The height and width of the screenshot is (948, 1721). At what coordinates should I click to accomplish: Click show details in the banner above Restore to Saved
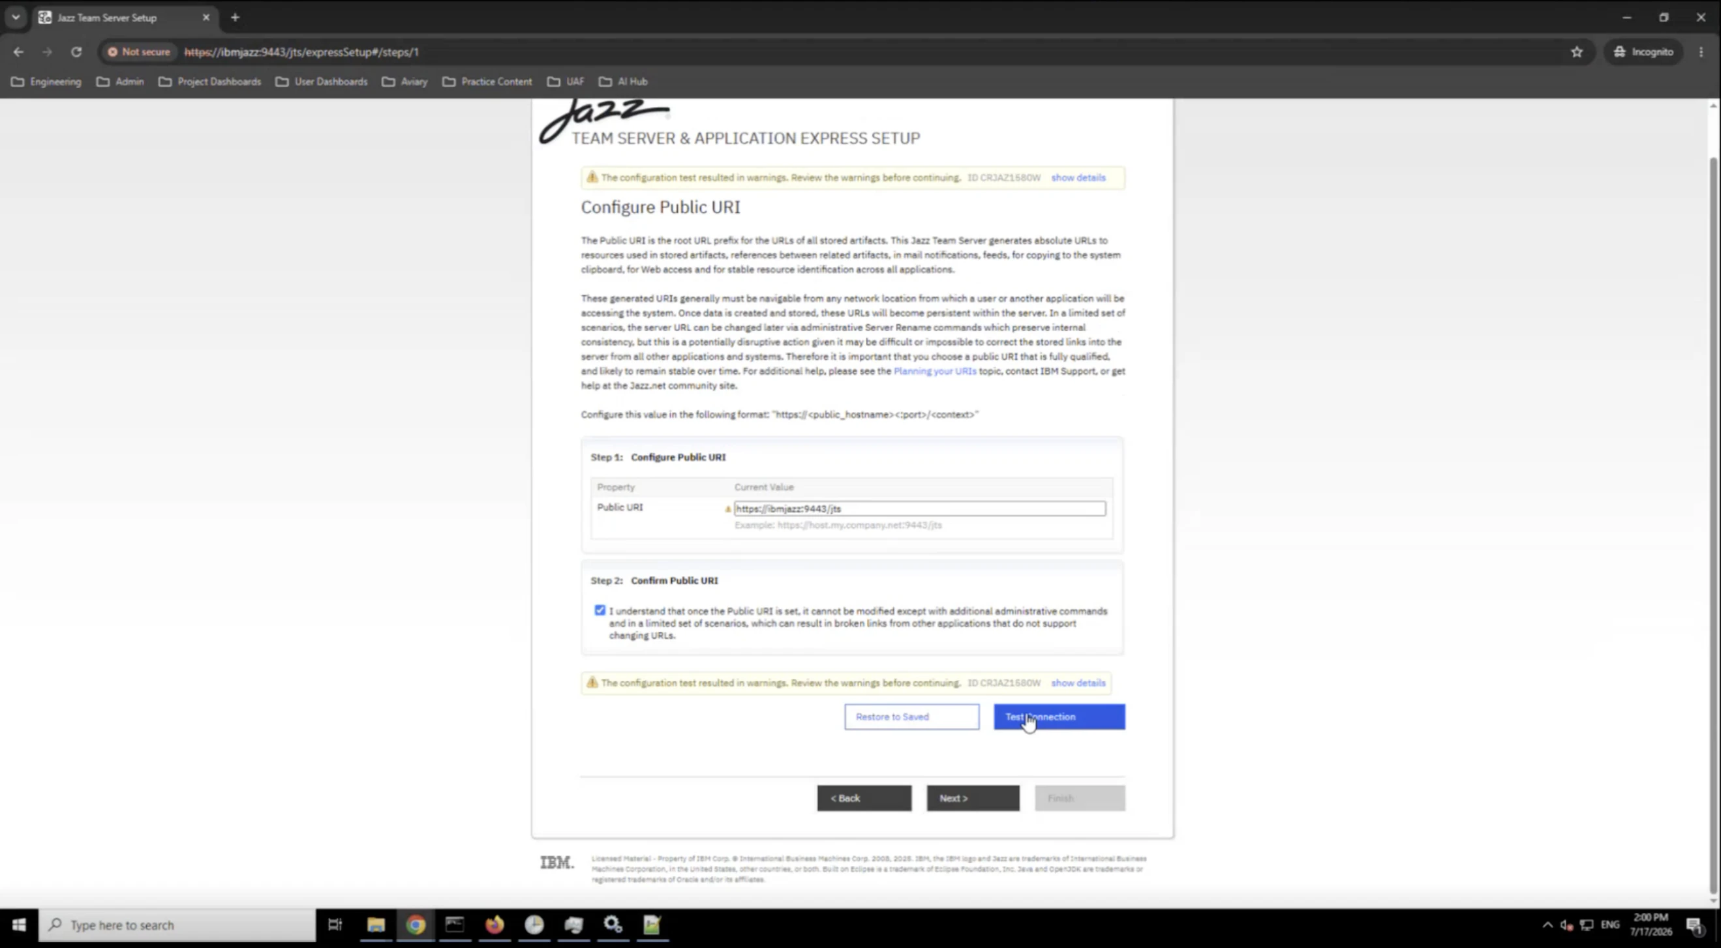[x=1078, y=683]
